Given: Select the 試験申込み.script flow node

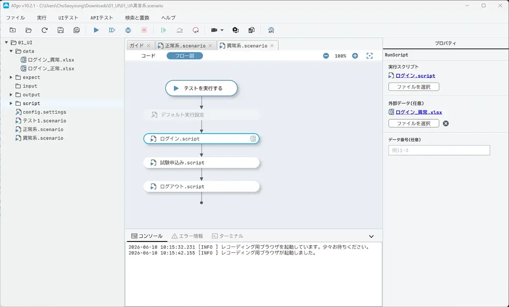Looking at the screenshot, I should click(x=201, y=163).
